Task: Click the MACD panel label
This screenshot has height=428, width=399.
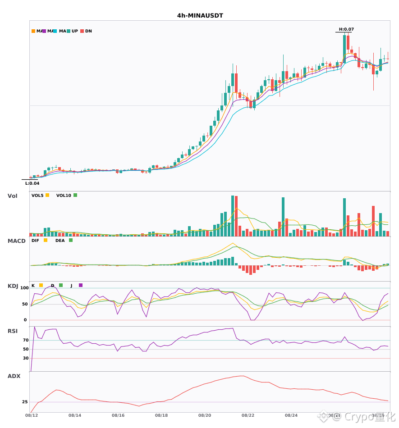Action: click(x=16, y=241)
